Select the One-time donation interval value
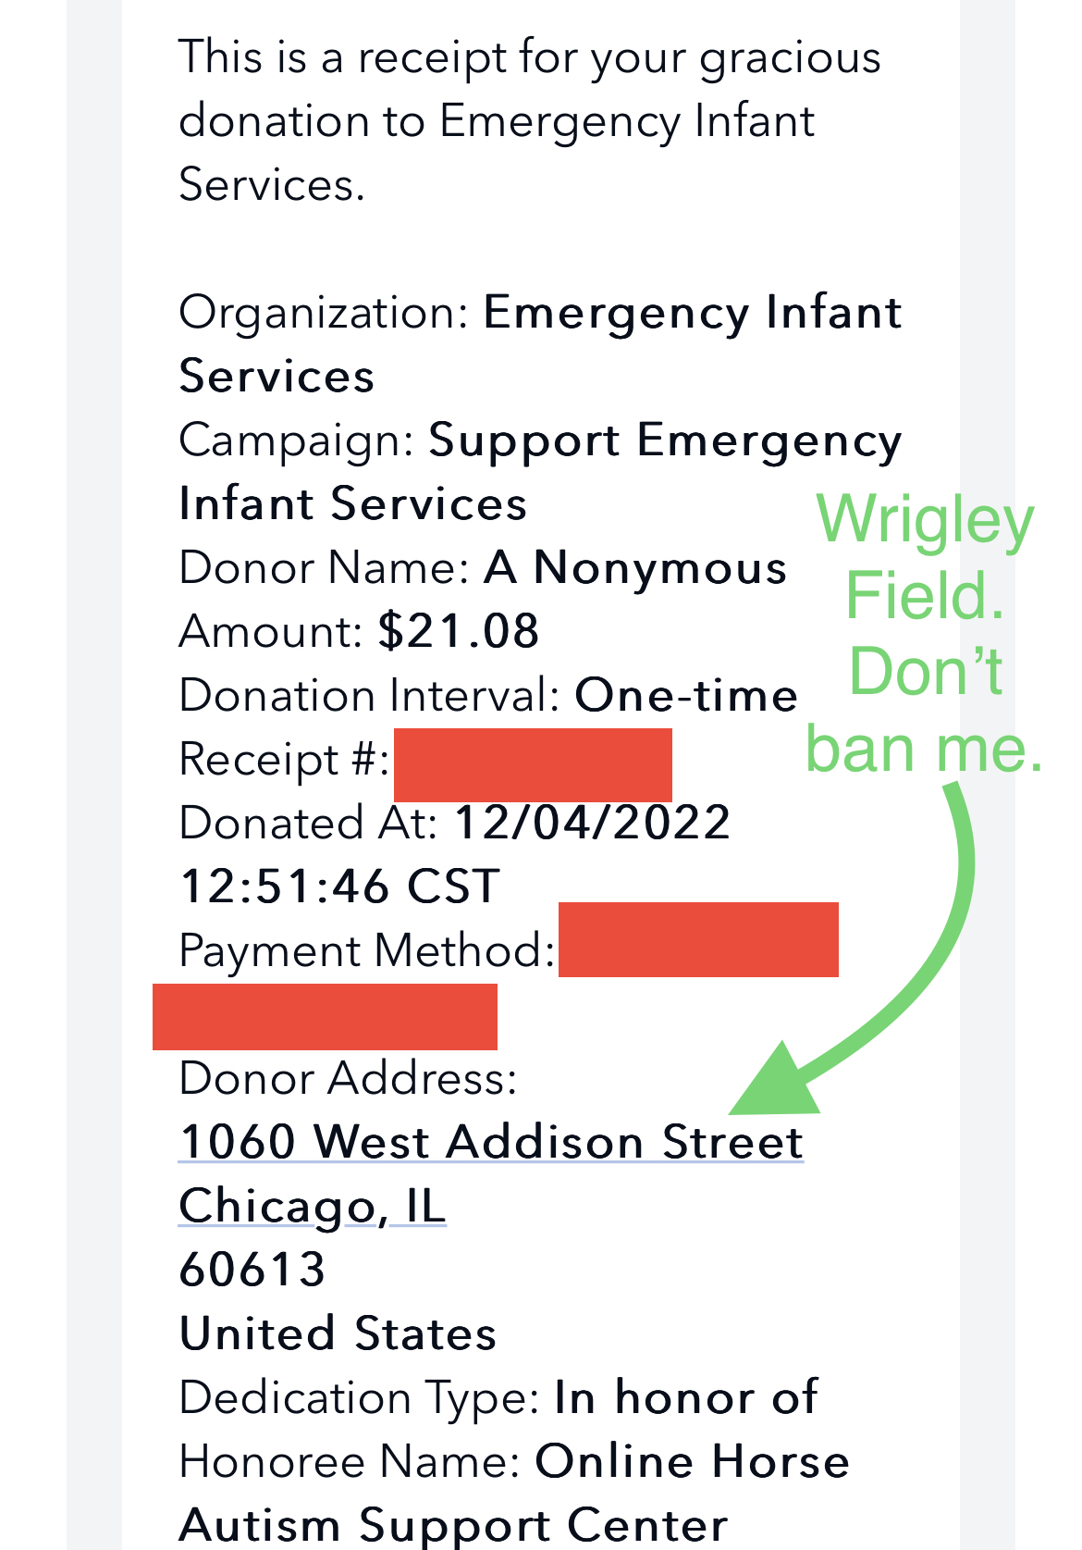Screen dimensions: 1082x1550 [686, 695]
